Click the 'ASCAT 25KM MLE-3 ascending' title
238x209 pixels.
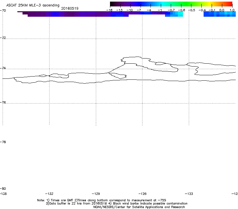pyautogui.click(x=33, y=5)
